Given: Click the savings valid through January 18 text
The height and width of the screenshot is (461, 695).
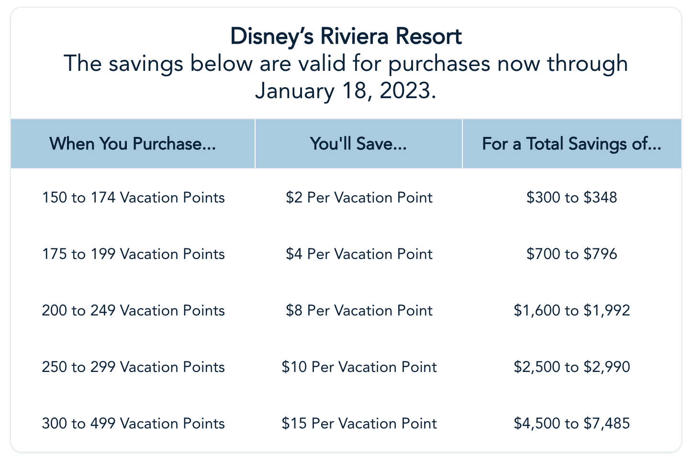Looking at the screenshot, I should 346,77.
